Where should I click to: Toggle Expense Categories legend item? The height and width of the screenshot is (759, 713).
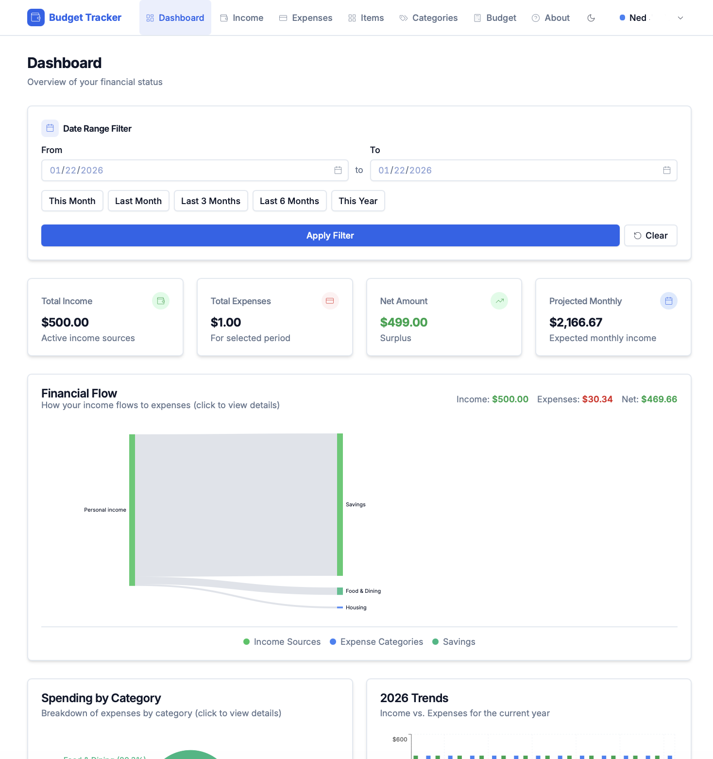tap(376, 642)
